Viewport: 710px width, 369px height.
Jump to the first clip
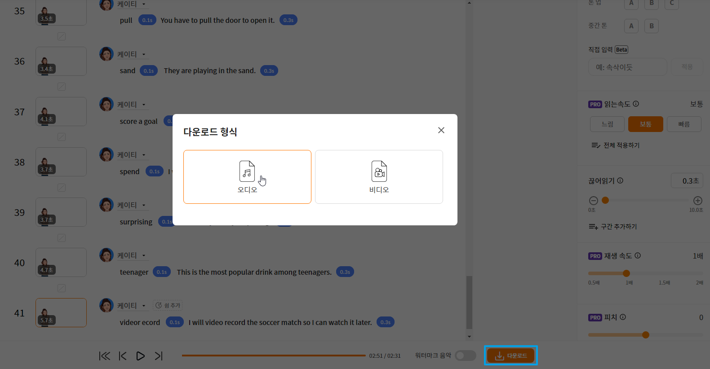click(105, 356)
